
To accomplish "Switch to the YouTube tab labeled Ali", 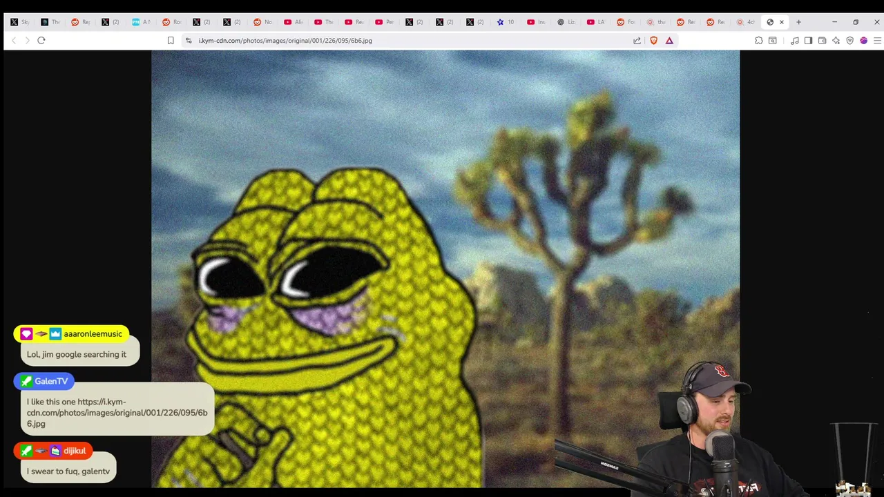I will 293,22.
